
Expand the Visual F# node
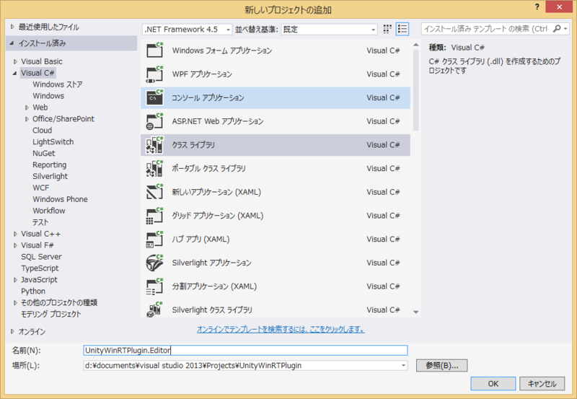pyautogui.click(x=15, y=245)
